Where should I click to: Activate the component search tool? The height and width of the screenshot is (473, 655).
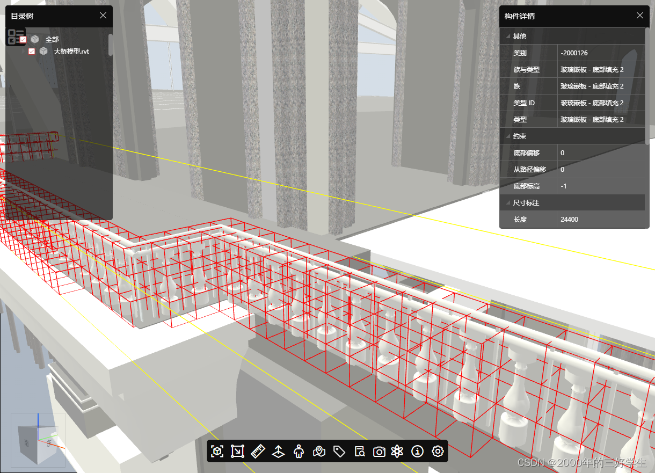click(359, 452)
